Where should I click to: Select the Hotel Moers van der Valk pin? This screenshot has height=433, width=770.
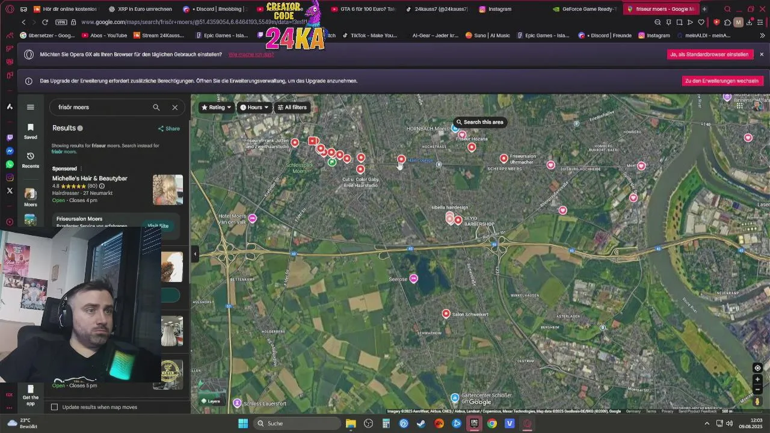(252, 218)
